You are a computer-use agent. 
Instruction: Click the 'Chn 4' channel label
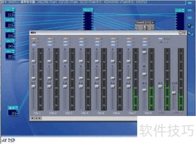(x=85, y=113)
